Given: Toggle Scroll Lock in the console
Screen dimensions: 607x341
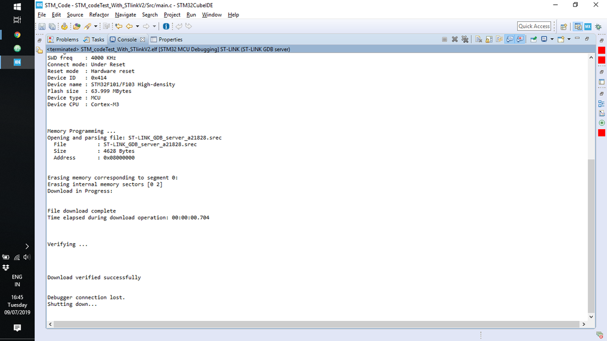Looking at the screenshot, I should 489,39.
